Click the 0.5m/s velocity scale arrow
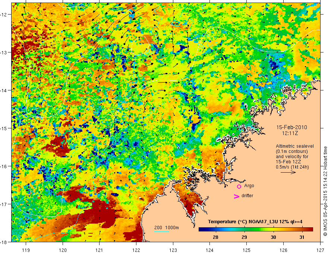328x253 pixels. pyautogui.click(x=288, y=172)
